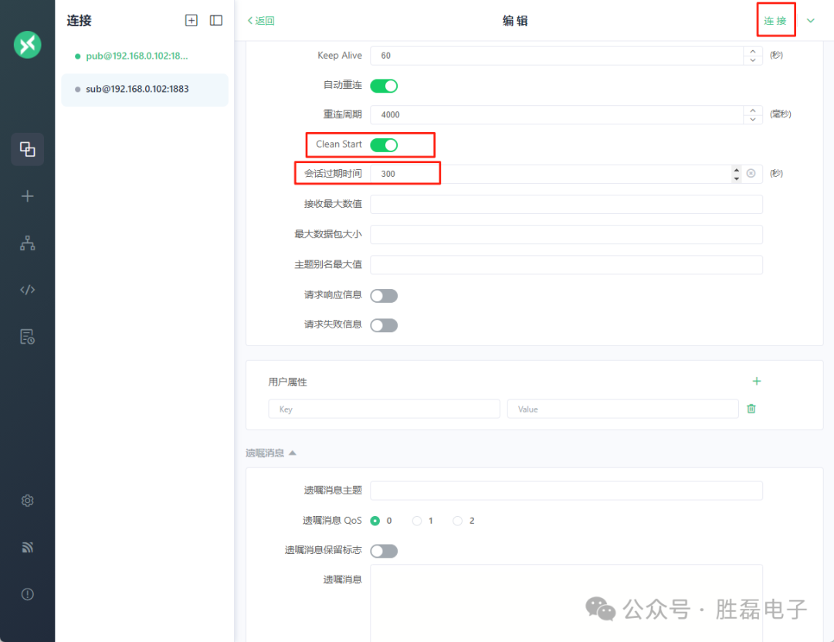Open the settings gear icon

click(x=27, y=501)
